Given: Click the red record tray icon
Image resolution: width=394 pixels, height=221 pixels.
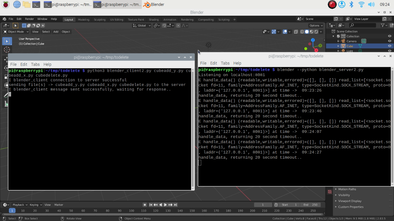Looking at the screenshot, I should point(332,4).
